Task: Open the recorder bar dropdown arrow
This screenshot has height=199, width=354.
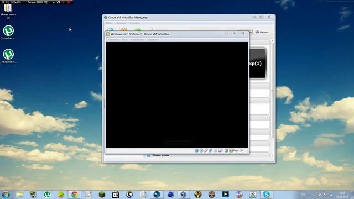Action: coord(54,2)
